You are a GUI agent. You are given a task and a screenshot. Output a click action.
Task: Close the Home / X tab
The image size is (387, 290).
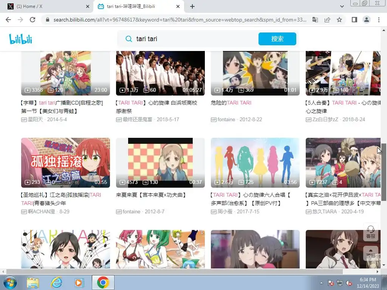[x=88, y=7]
